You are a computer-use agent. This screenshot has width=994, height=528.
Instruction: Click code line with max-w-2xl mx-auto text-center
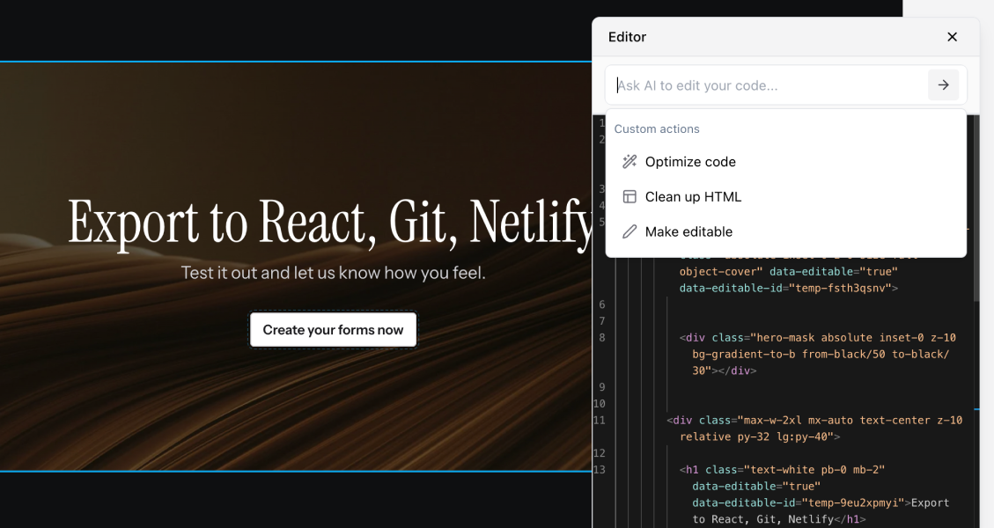point(814,421)
